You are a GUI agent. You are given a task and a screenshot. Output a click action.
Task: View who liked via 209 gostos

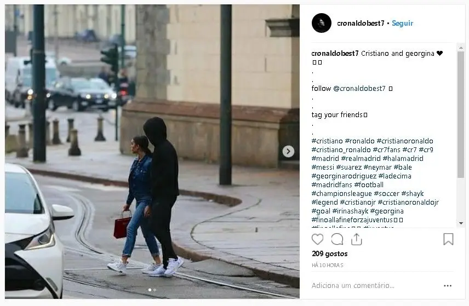click(x=330, y=253)
